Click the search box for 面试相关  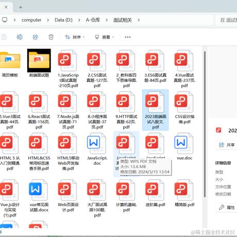[x=226, y=20]
